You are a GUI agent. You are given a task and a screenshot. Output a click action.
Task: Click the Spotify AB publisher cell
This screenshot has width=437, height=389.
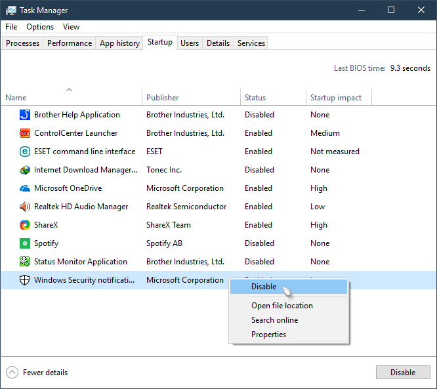(x=164, y=243)
